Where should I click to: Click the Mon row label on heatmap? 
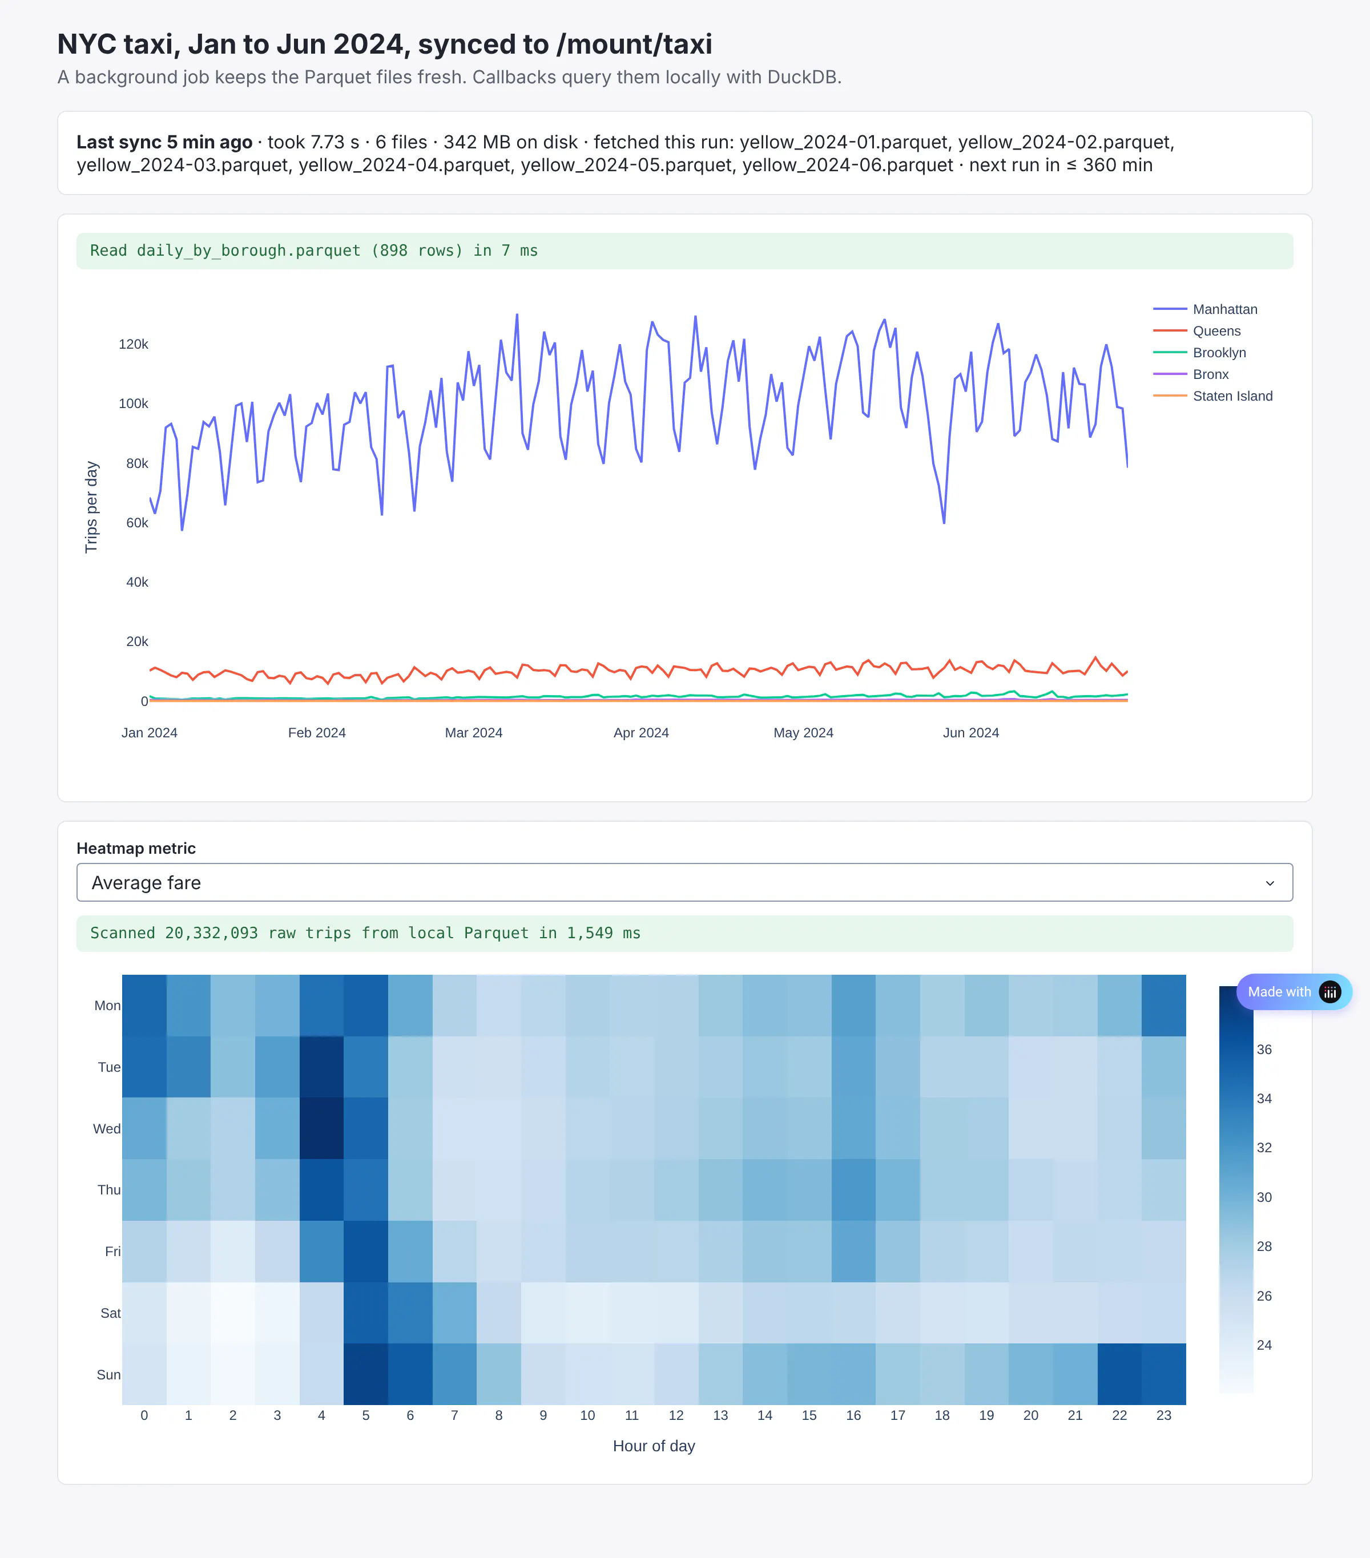tap(107, 1006)
